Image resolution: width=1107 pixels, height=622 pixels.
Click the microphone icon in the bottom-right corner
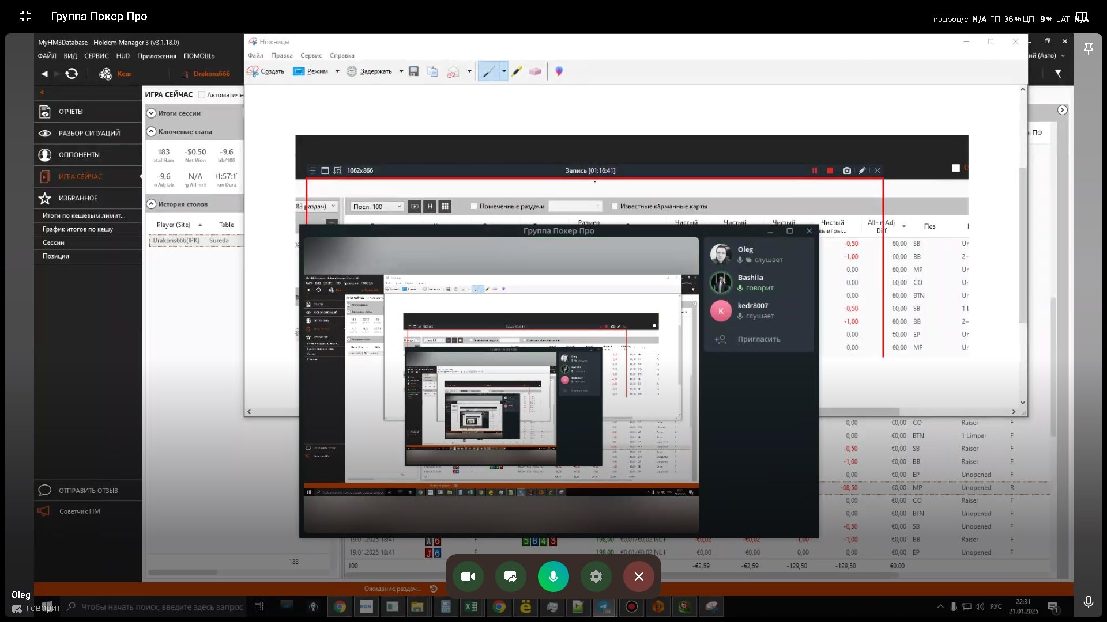[1089, 602]
